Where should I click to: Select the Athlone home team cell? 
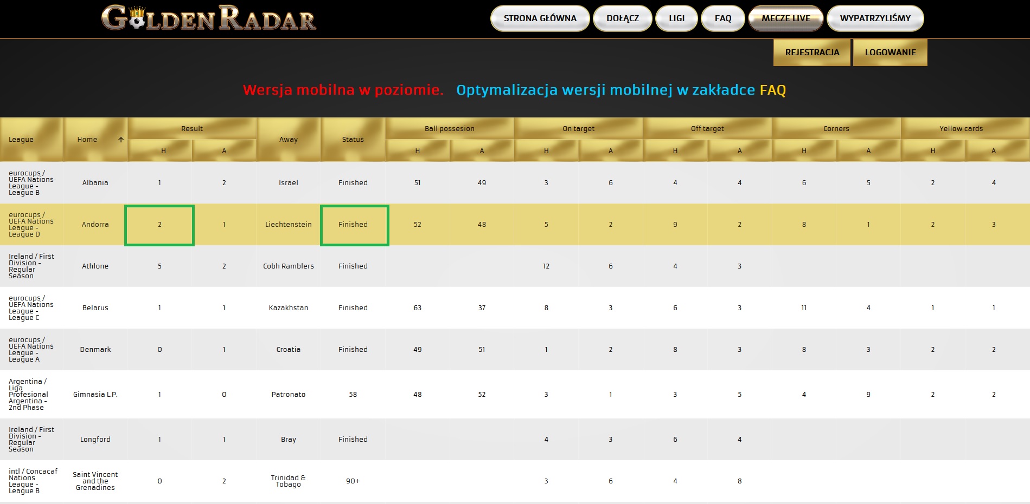(x=95, y=266)
